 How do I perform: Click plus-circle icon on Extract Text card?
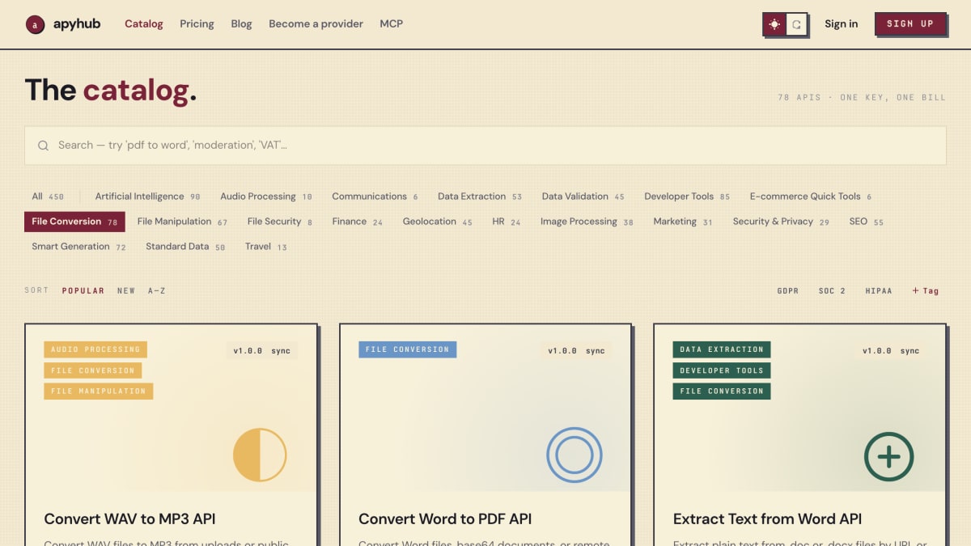pos(888,456)
